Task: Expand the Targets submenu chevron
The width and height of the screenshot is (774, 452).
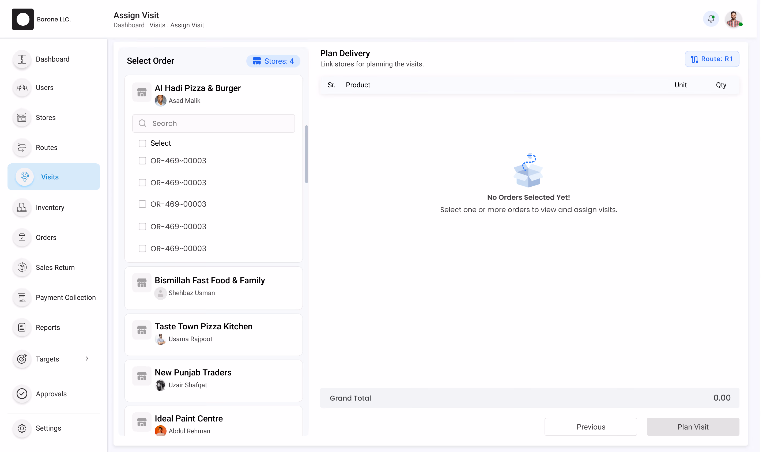Action: pos(87,359)
